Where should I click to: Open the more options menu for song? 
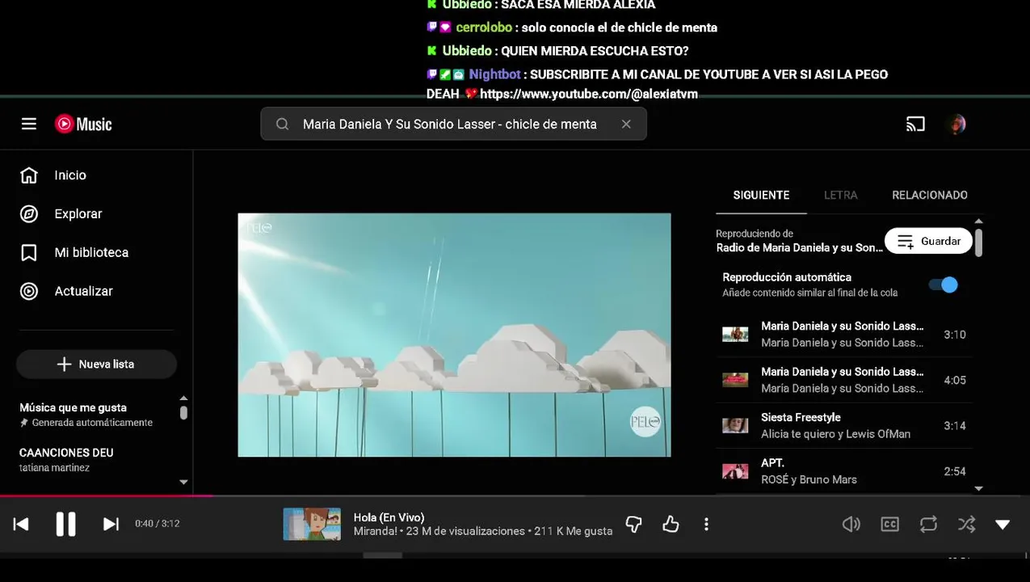point(706,525)
